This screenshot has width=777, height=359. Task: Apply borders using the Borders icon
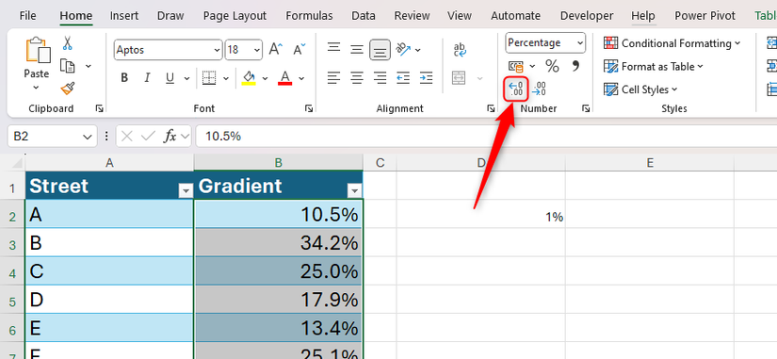click(210, 78)
